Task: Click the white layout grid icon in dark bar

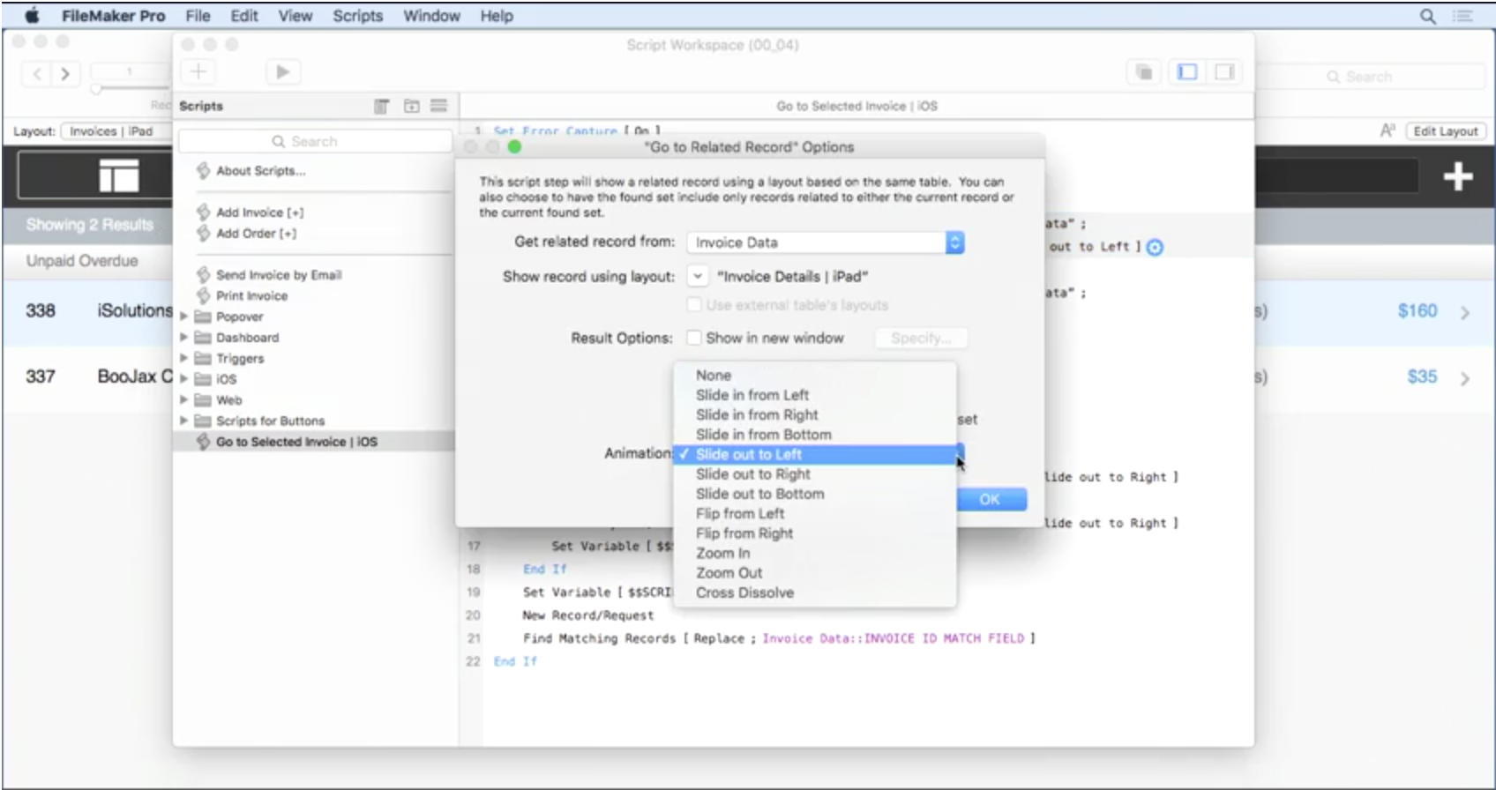Action: tap(119, 175)
